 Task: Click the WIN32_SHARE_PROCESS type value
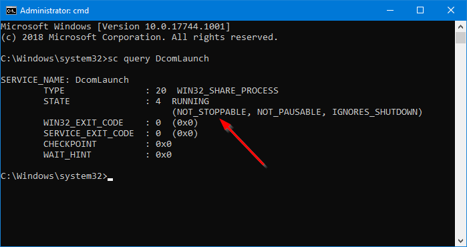pyautogui.click(x=228, y=91)
